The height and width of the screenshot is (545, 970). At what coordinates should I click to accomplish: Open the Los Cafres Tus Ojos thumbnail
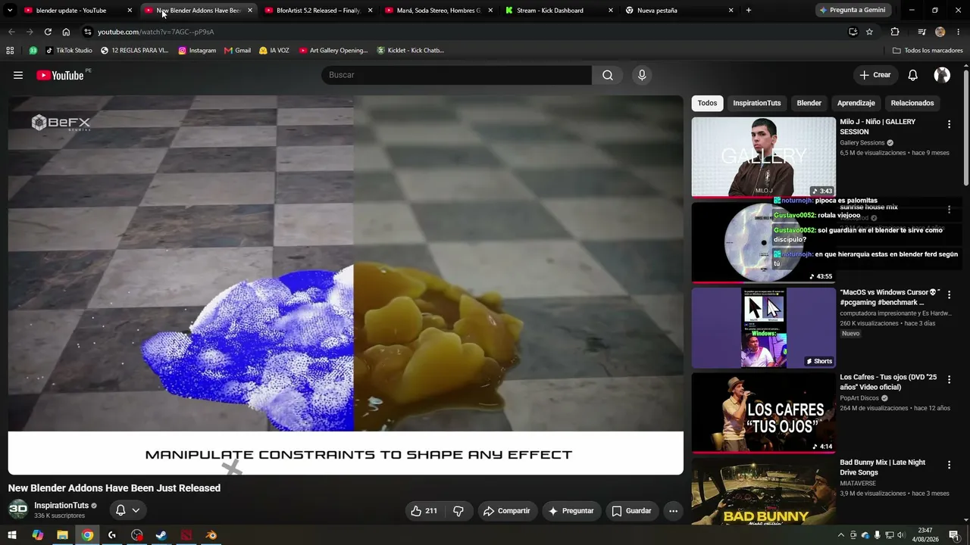(x=763, y=413)
